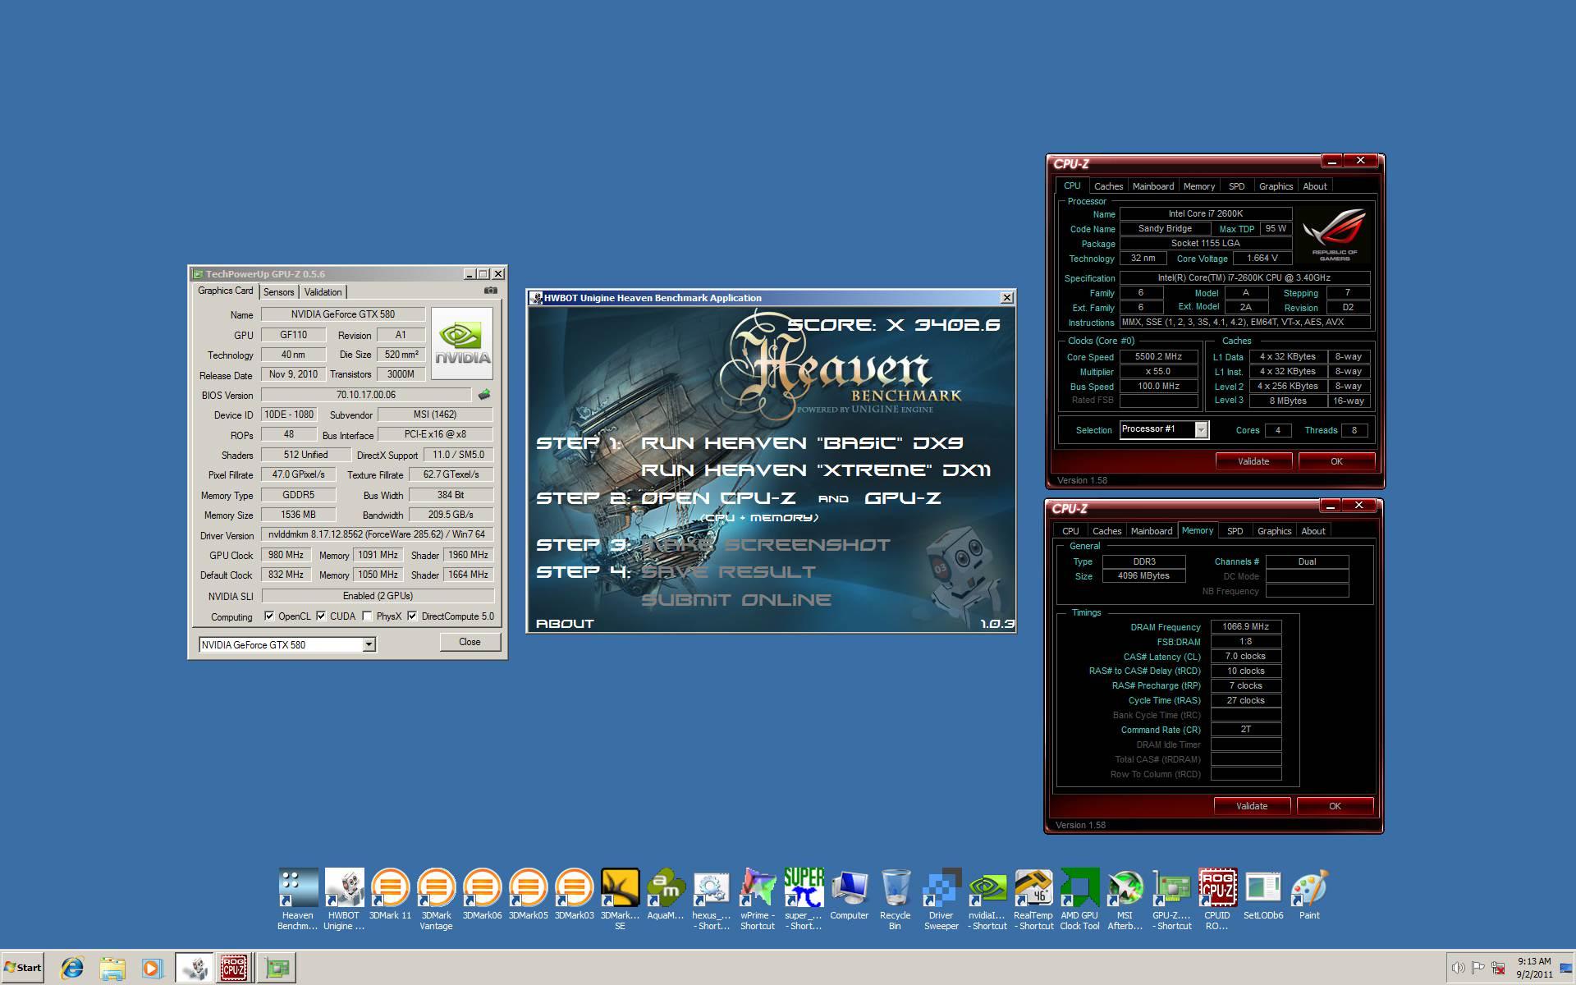
Task: Click GPU-Z screenshot camera icon
Action: pos(490,291)
